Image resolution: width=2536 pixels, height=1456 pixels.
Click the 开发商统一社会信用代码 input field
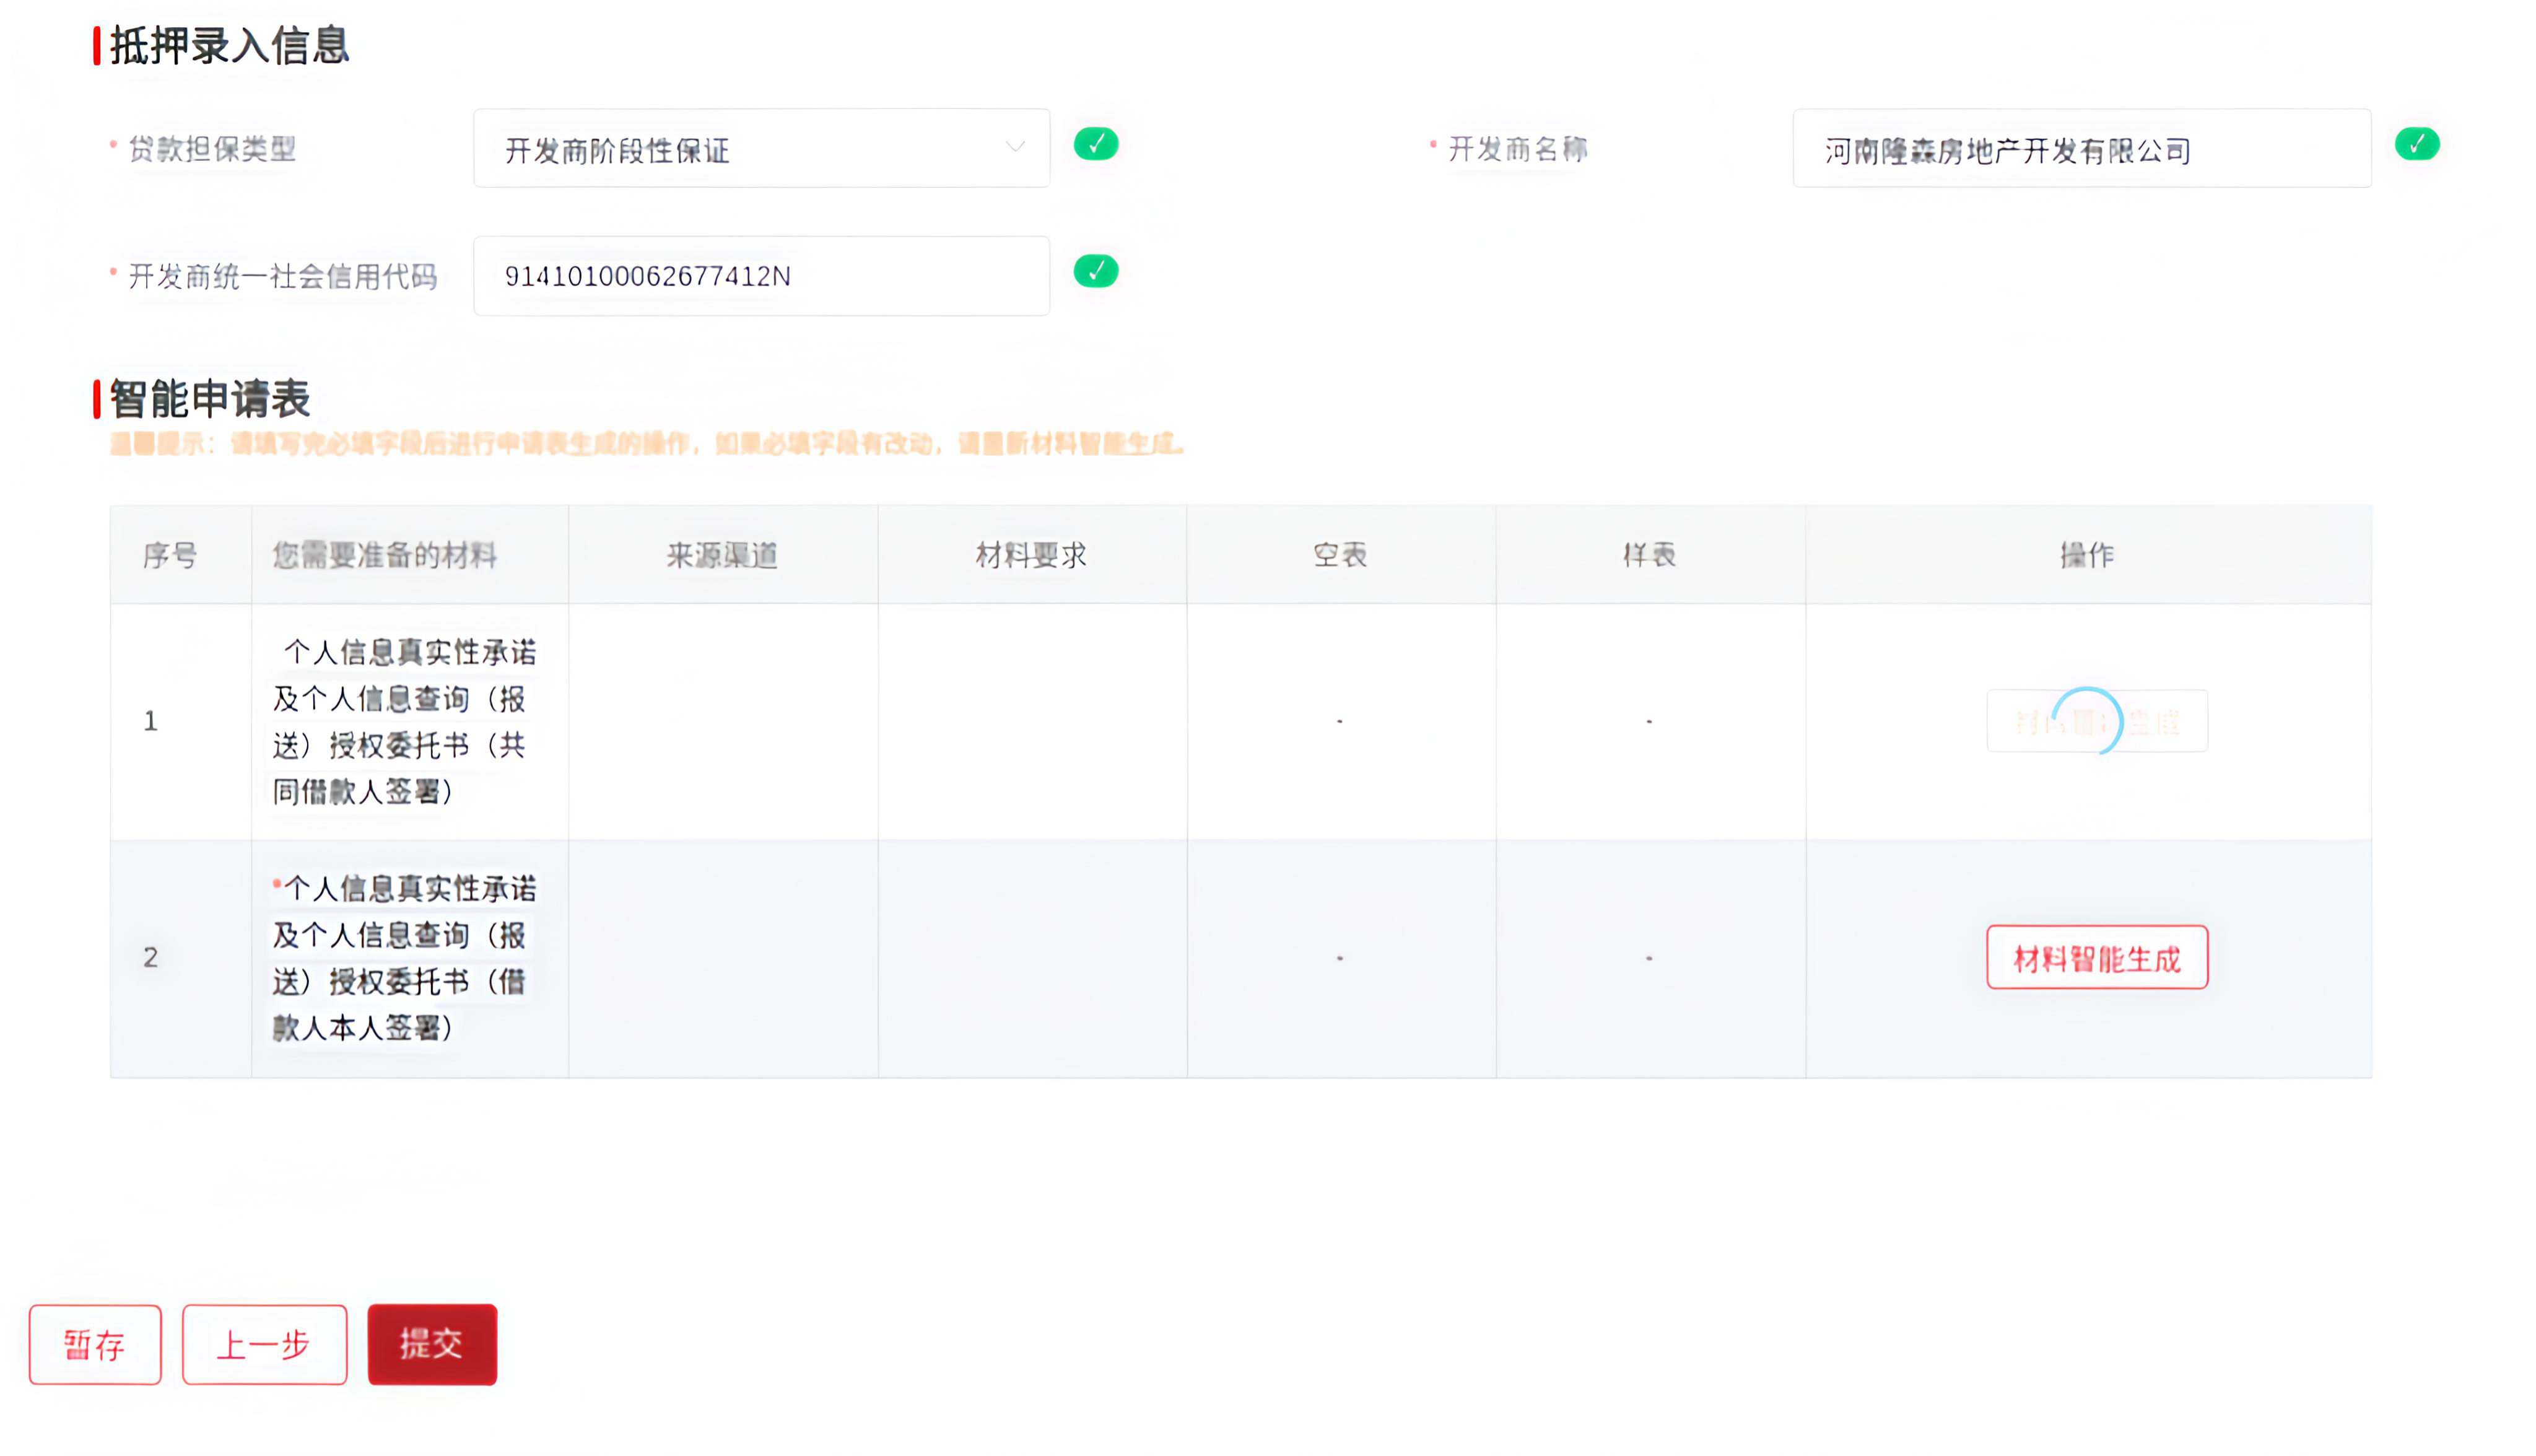point(760,276)
